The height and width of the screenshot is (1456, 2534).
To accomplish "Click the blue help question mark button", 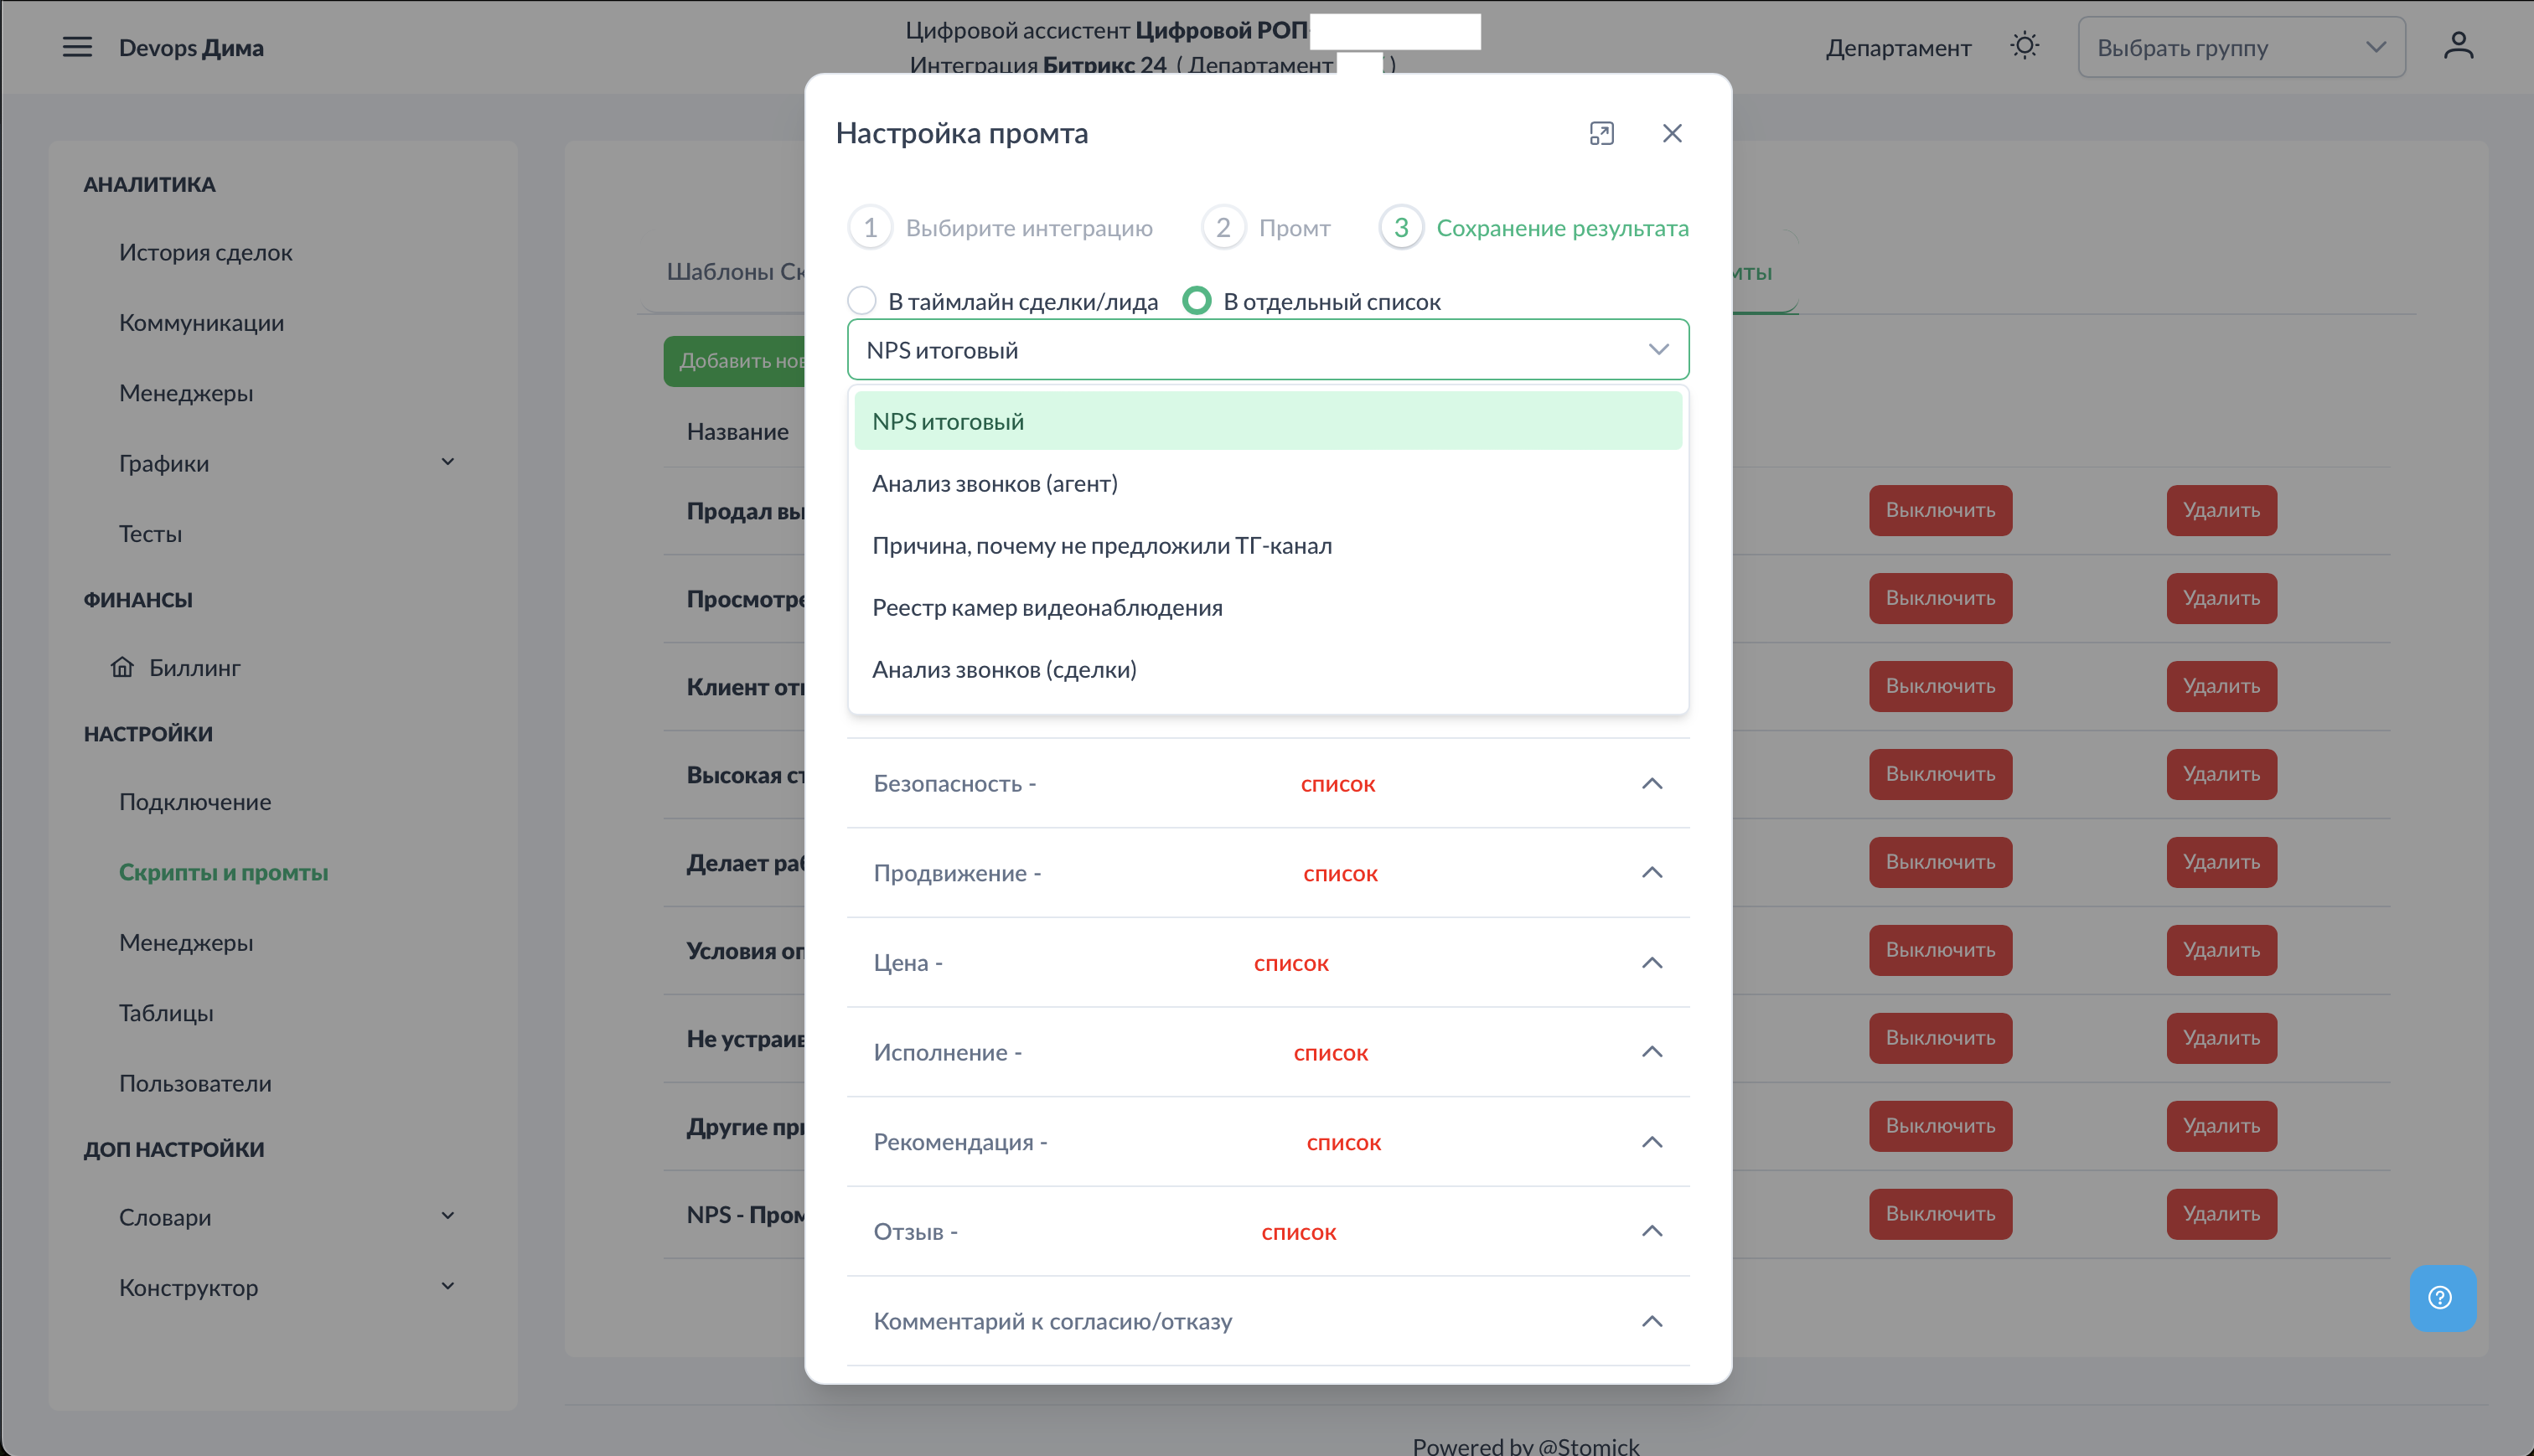I will (2441, 1298).
